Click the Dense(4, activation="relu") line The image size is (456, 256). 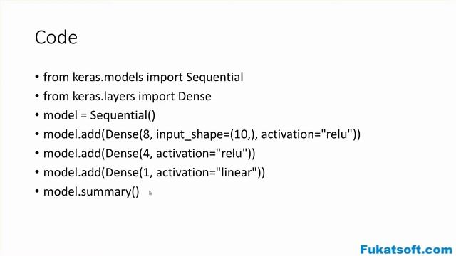149,154
